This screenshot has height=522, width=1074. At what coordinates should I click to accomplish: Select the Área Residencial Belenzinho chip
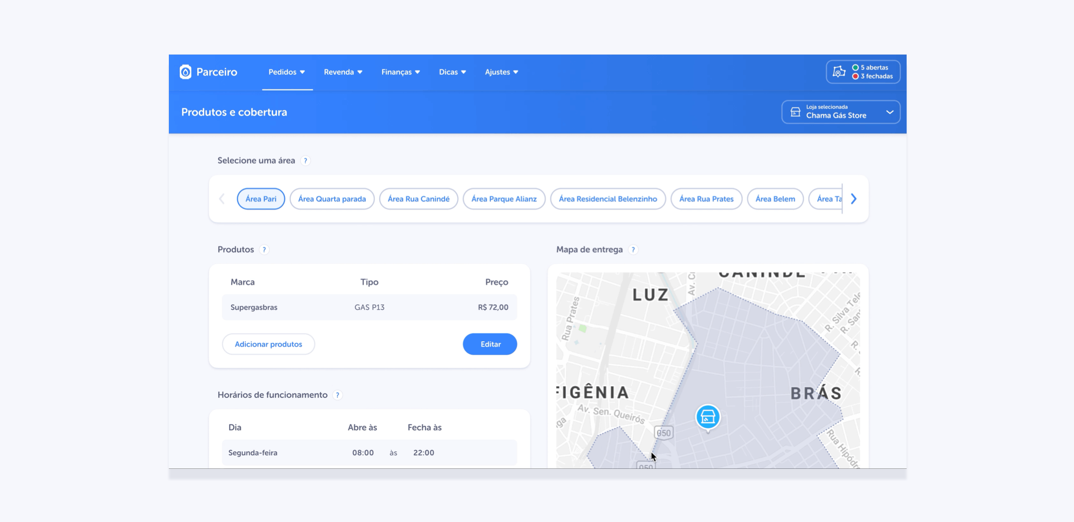[x=608, y=199]
